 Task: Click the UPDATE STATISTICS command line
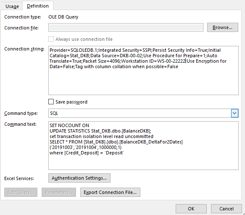click(x=100, y=131)
